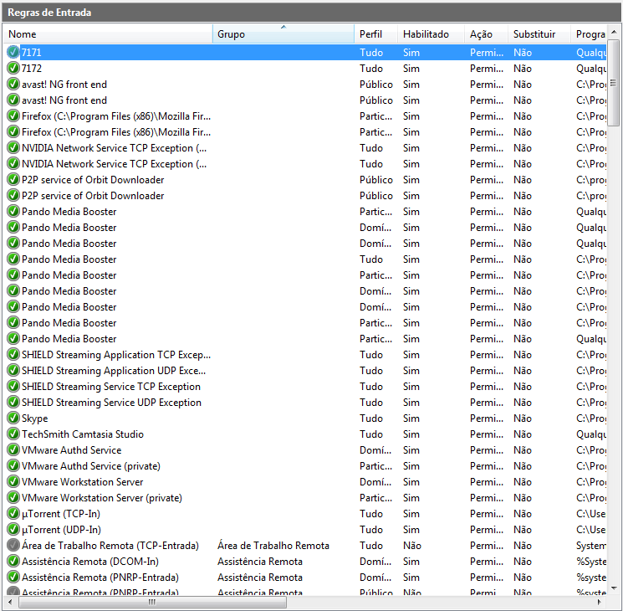Viewport: 623px width, 611px height.
Task: Sort by the Ação column header
Action: tap(487, 34)
